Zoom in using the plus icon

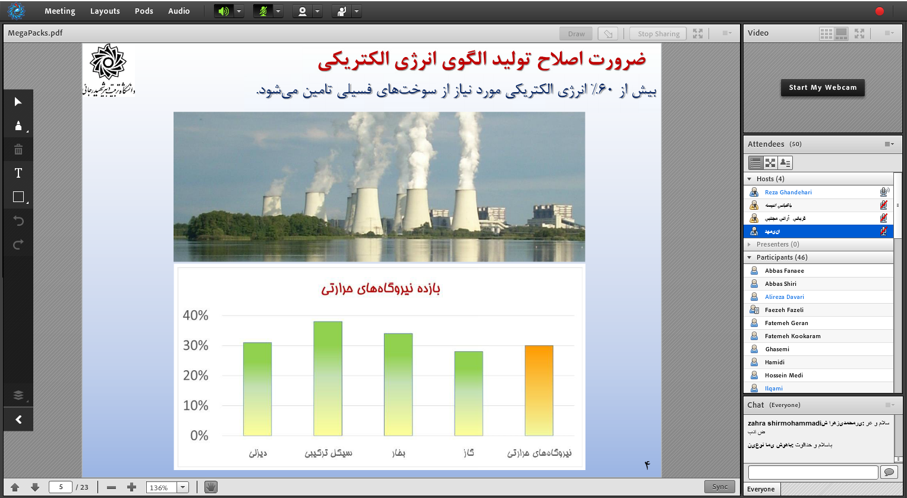click(131, 487)
